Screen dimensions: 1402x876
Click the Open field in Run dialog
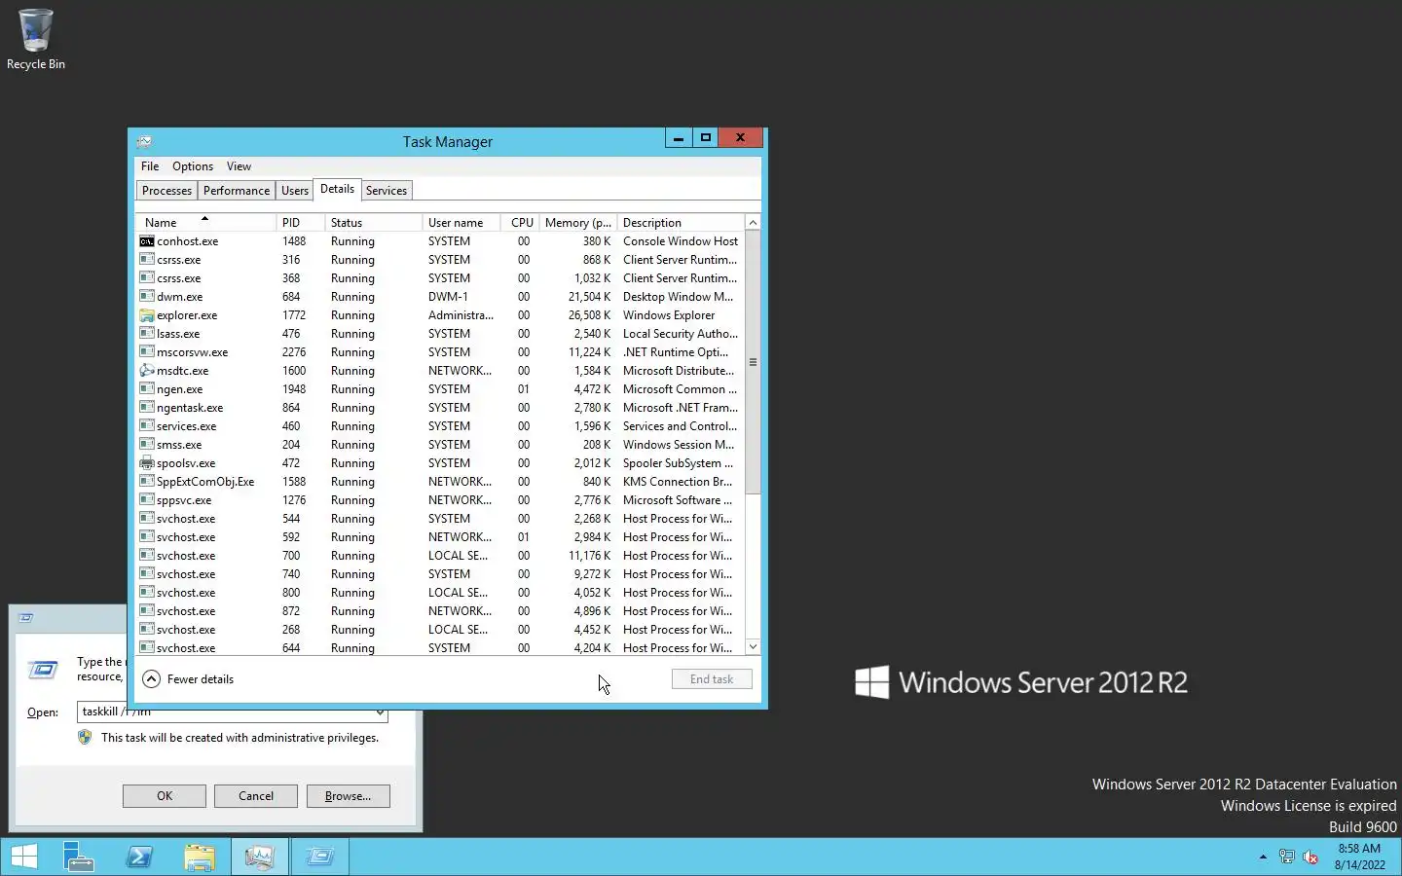(233, 713)
